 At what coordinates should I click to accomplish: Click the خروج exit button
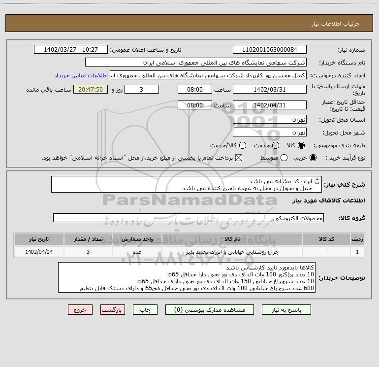[x=80, y=310]
